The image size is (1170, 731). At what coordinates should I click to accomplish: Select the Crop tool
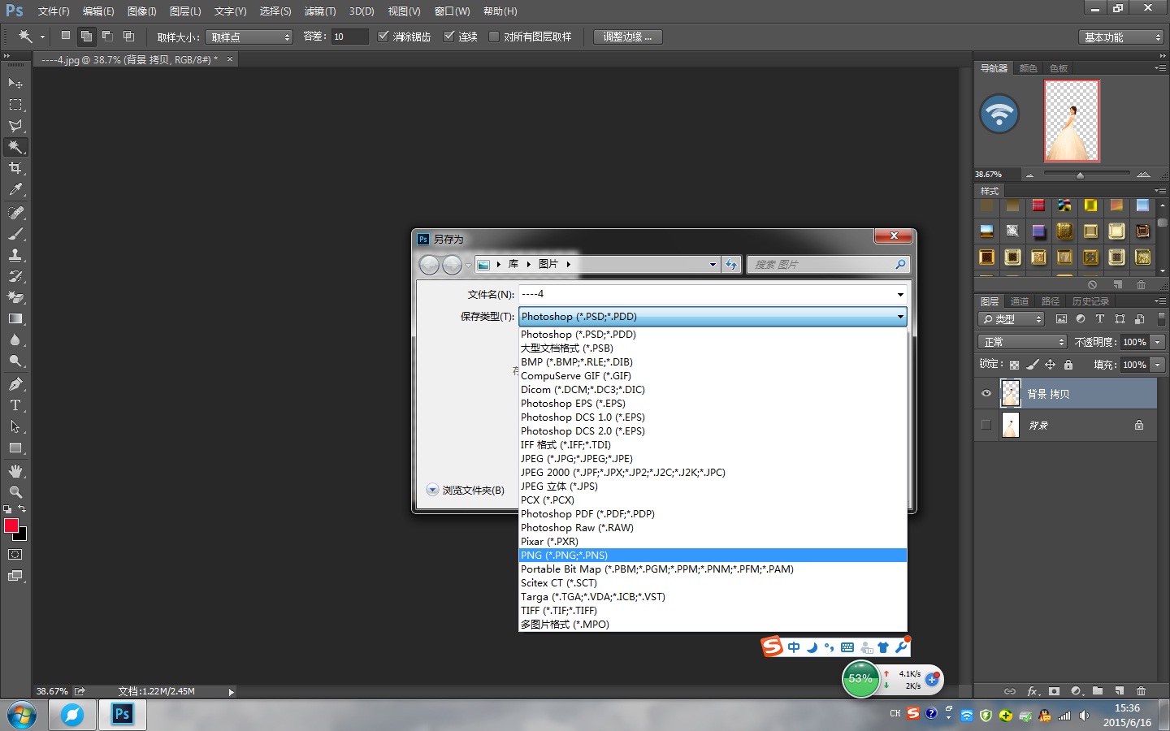coord(15,168)
